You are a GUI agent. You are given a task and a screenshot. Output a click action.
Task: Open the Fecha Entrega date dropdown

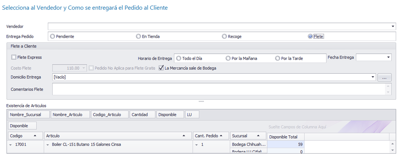[388, 57]
